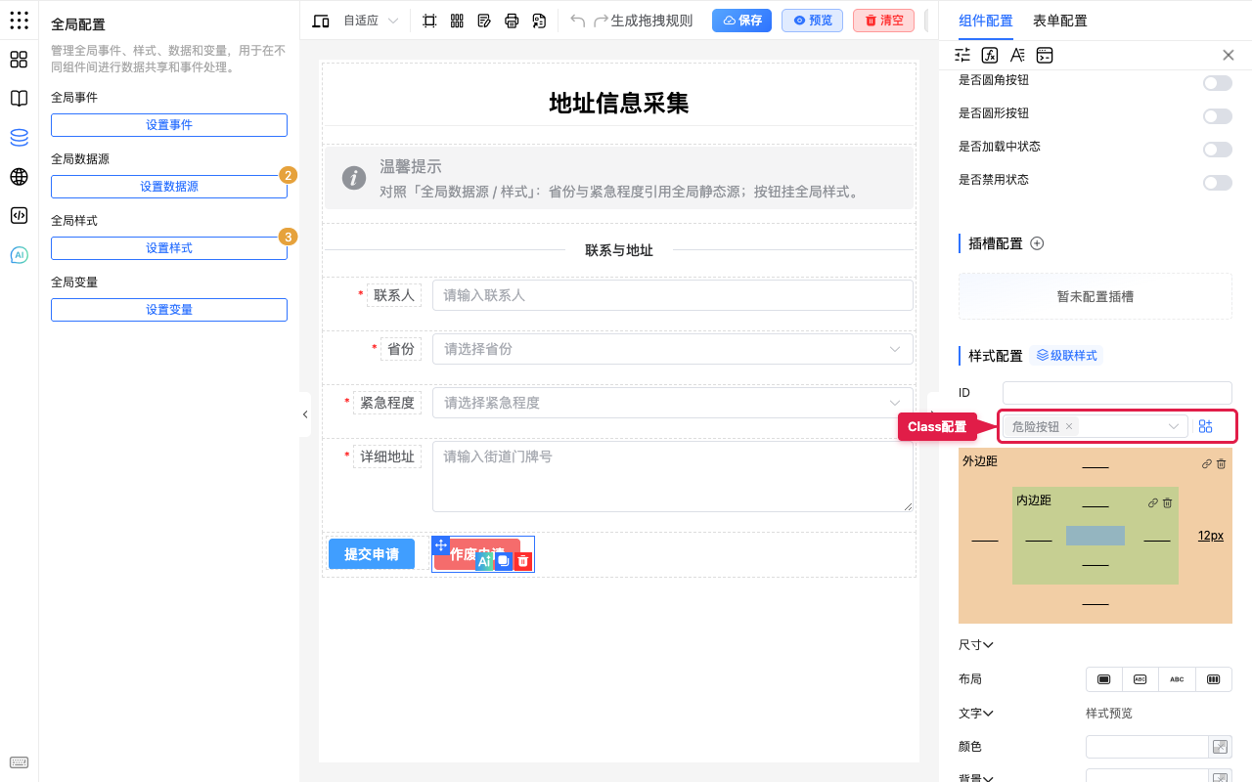Toggle 是否圆角按钮 switch
The image size is (1252, 782).
[x=1218, y=83]
